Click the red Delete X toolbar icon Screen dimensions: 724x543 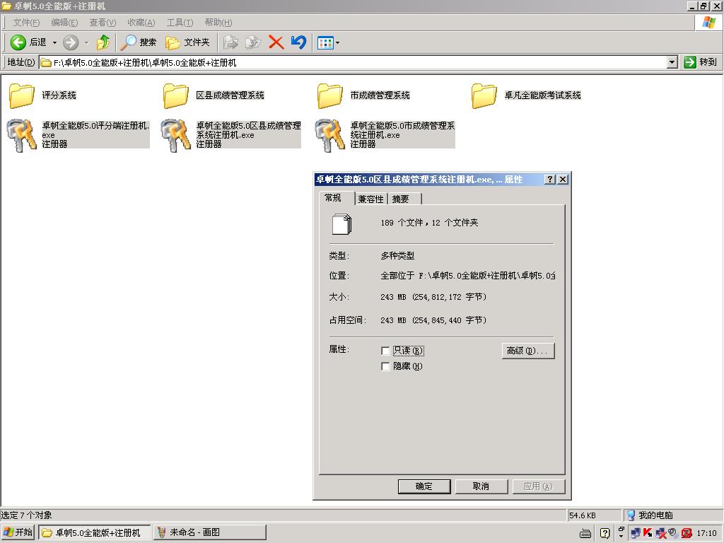coord(276,42)
